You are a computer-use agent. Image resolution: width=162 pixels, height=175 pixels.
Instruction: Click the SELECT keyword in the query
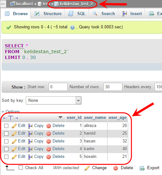click(14, 46)
